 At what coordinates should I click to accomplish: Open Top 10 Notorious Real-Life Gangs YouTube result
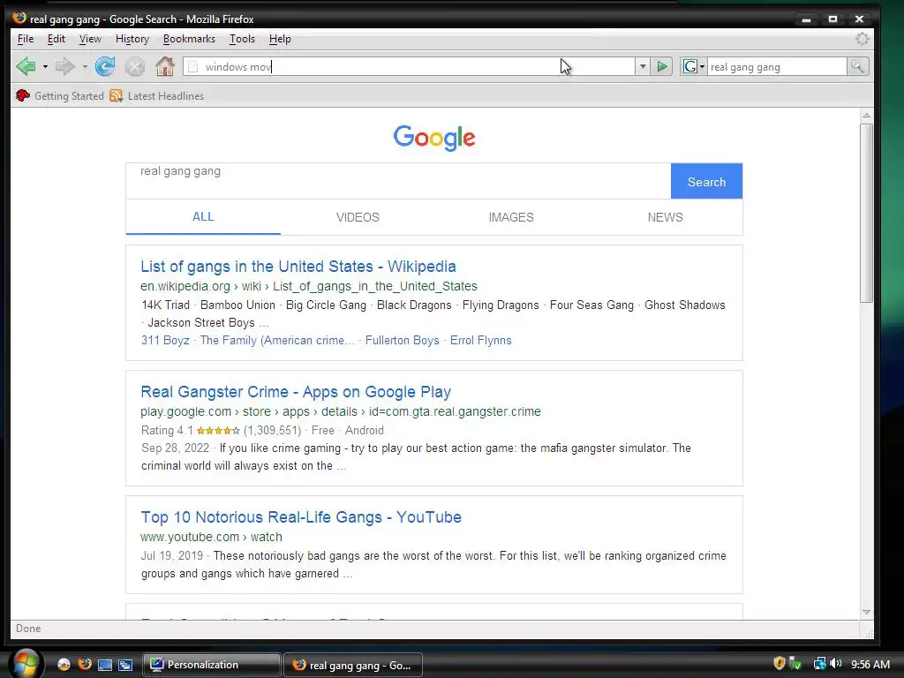(x=301, y=517)
